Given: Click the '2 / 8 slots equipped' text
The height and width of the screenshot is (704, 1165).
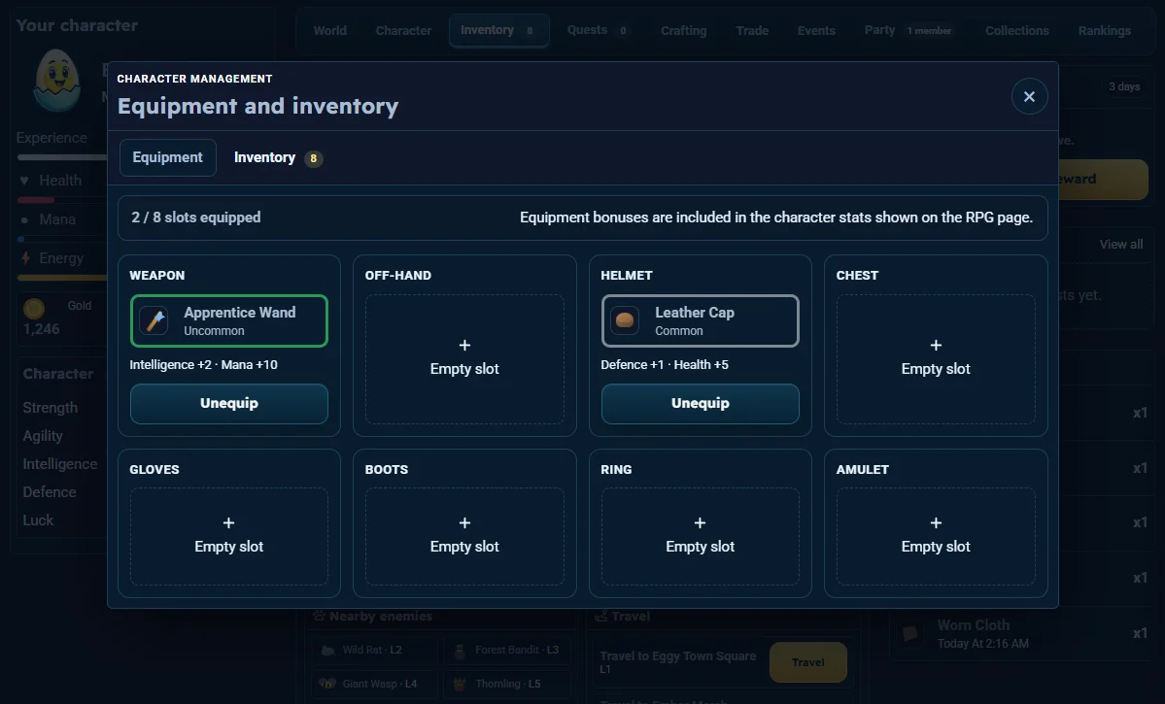Looking at the screenshot, I should click(x=196, y=218).
